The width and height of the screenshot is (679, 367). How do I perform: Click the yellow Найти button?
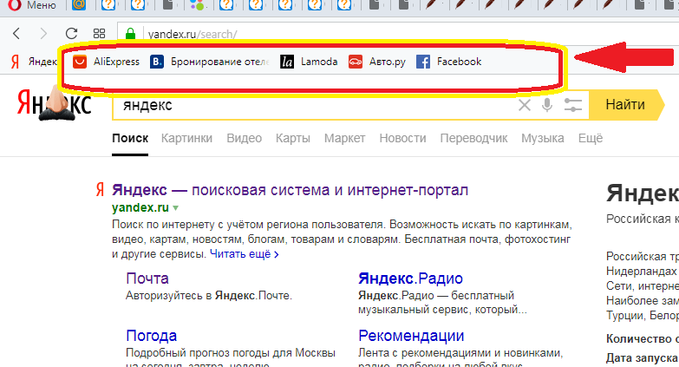click(x=626, y=104)
